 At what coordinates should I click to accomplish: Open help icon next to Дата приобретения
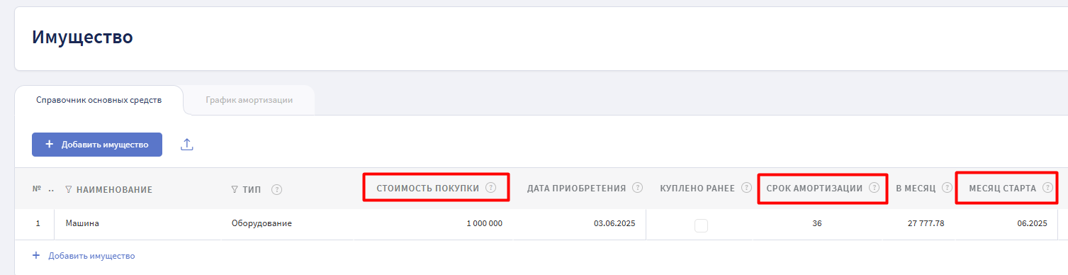tap(637, 188)
